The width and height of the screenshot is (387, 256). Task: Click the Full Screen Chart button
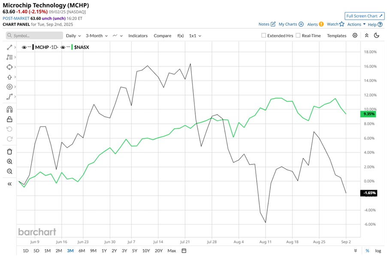pyautogui.click(x=364, y=16)
